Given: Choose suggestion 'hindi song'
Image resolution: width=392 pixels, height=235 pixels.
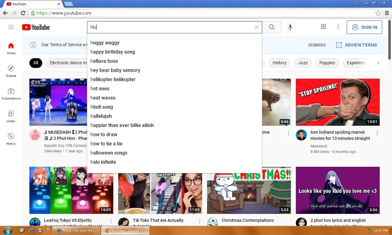Looking at the screenshot, I should (175, 107).
